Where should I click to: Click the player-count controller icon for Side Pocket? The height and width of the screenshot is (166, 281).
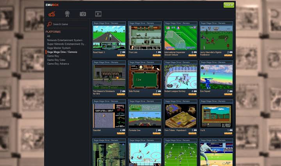pyautogui.click(x=159, y=91)
